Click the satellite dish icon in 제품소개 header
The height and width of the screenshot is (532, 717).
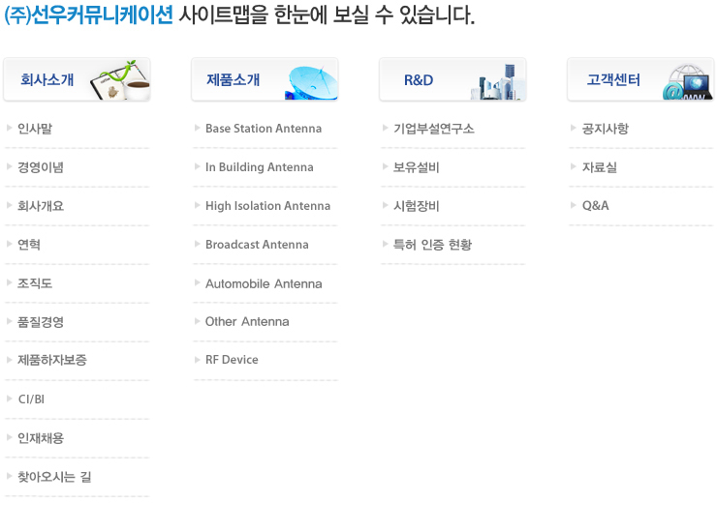pyautogui.click(x=312, y=82)
